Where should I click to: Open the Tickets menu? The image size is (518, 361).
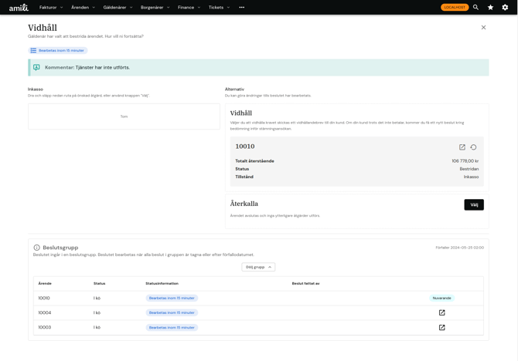(x=219, y=7)
